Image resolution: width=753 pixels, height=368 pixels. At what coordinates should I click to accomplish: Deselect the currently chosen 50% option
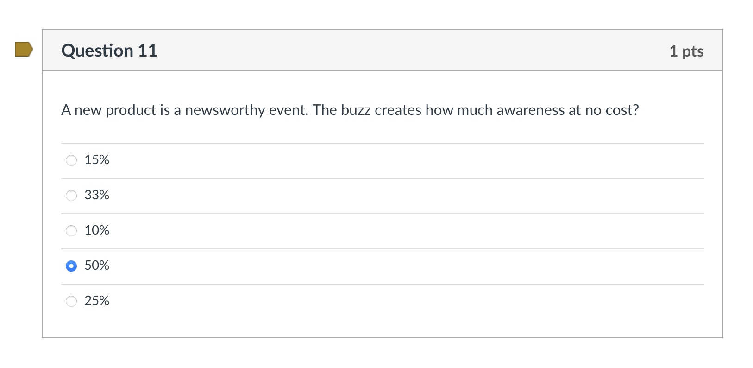tap(71, 266)
